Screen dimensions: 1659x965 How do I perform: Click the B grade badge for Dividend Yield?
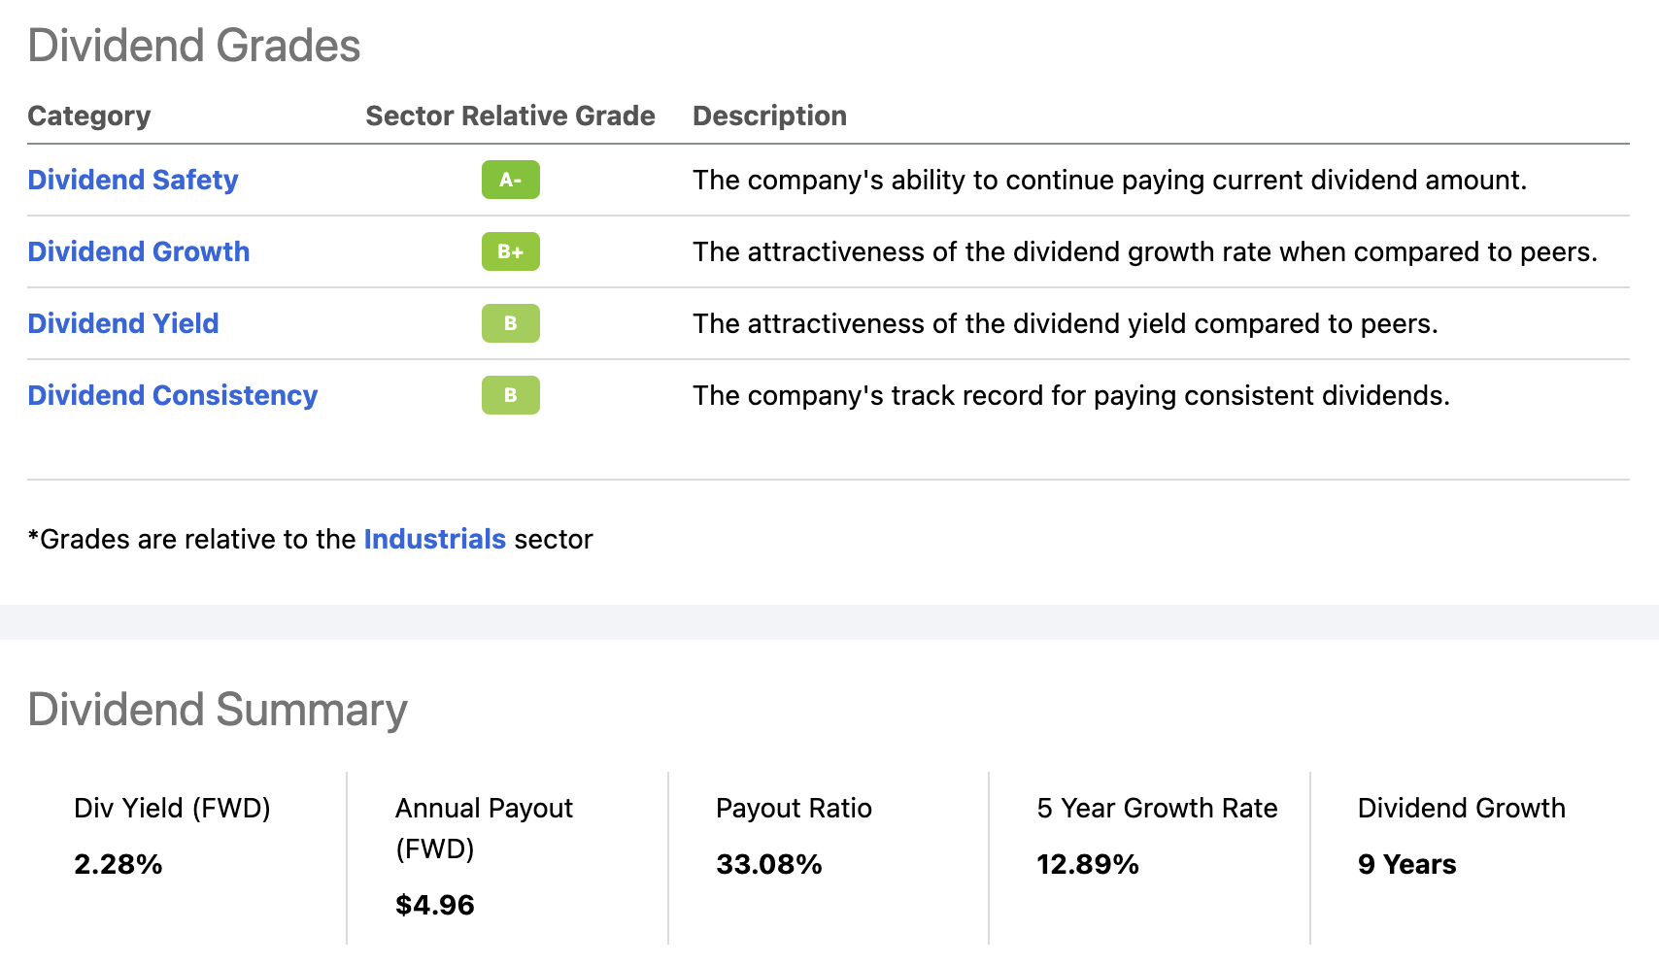510,323
